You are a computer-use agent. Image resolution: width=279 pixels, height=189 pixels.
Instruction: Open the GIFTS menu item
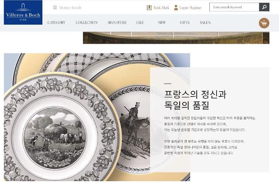184,23
